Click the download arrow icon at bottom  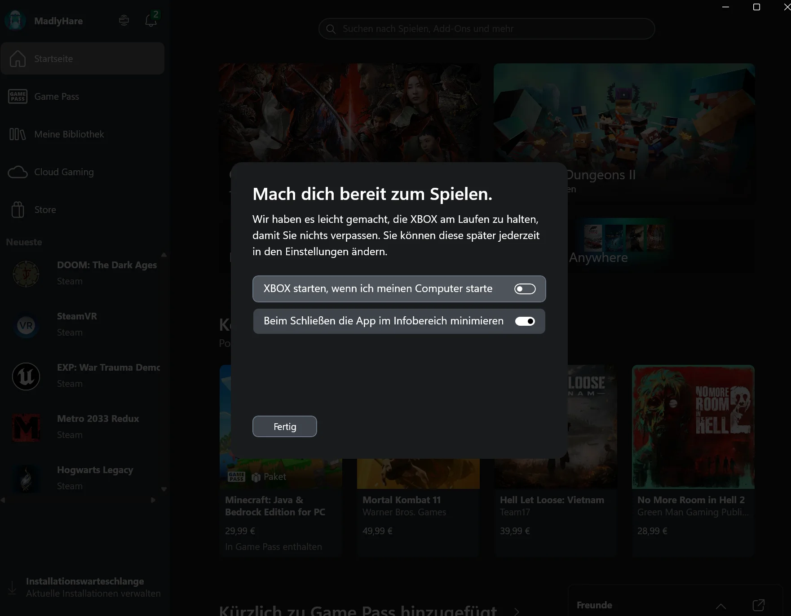coord(13,587)
